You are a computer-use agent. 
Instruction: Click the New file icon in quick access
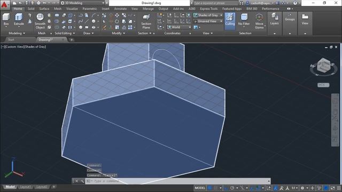point(14,3)
